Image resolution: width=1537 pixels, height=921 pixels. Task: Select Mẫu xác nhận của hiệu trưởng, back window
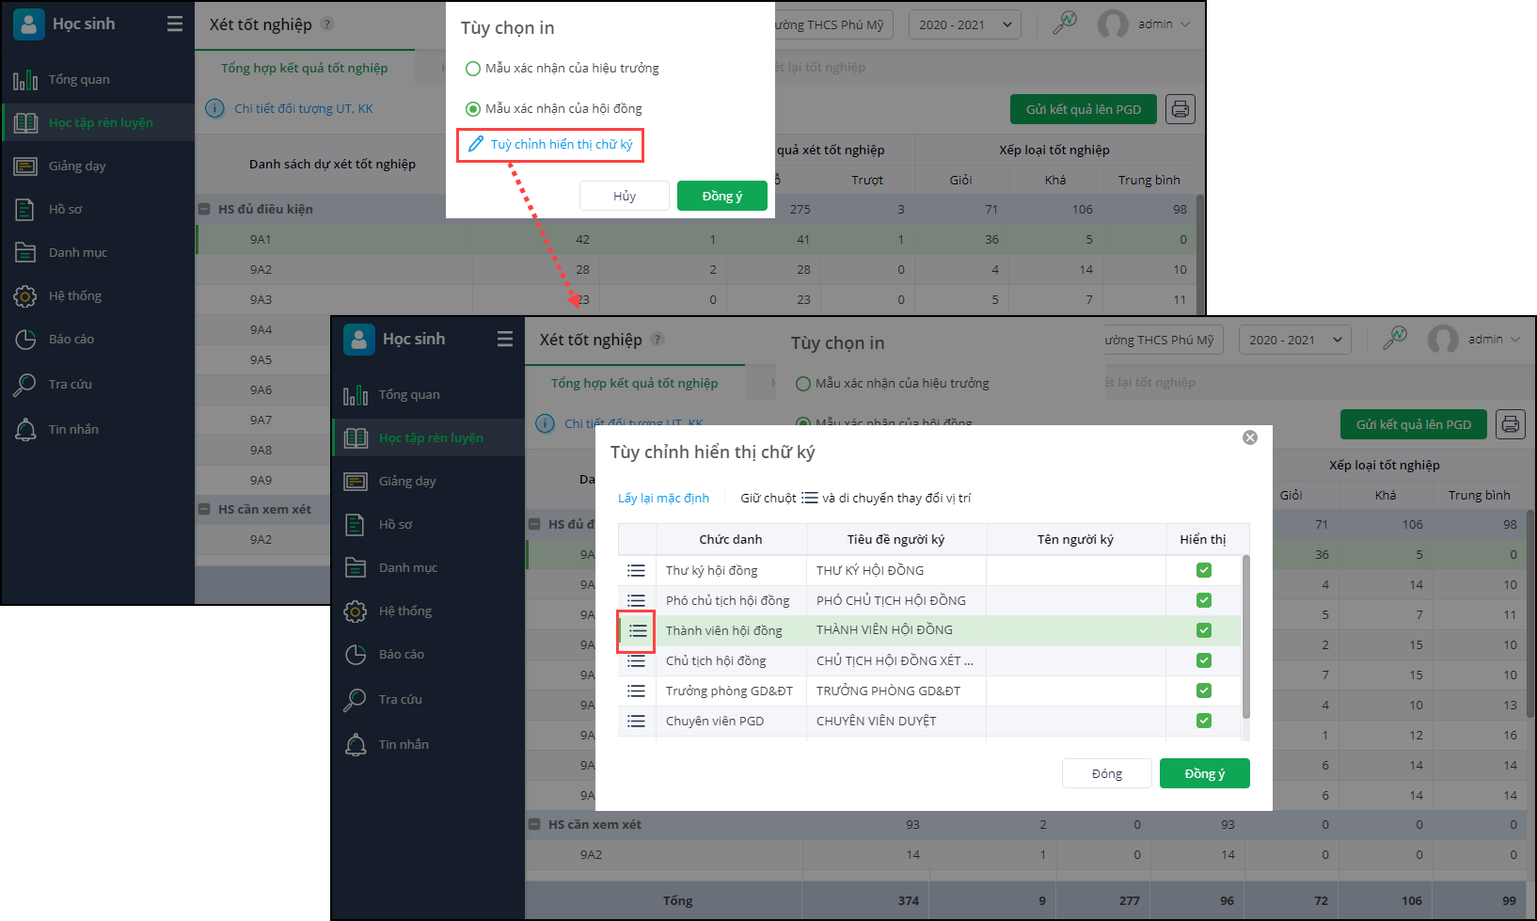pos(473,69)
